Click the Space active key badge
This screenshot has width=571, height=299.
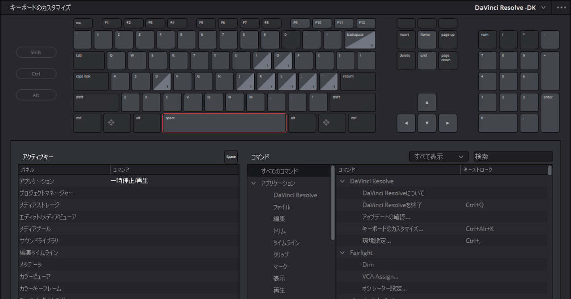tap(231, 157)
